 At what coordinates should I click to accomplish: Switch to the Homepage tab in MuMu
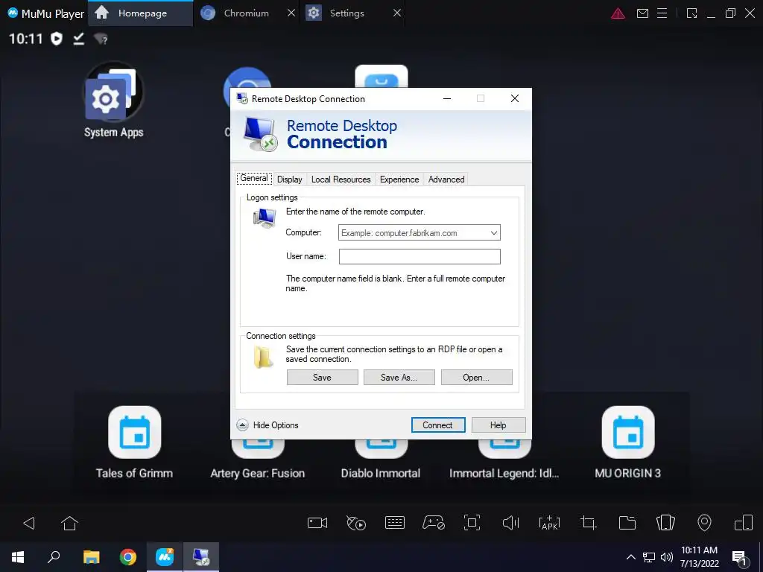[x=141, y=13]
